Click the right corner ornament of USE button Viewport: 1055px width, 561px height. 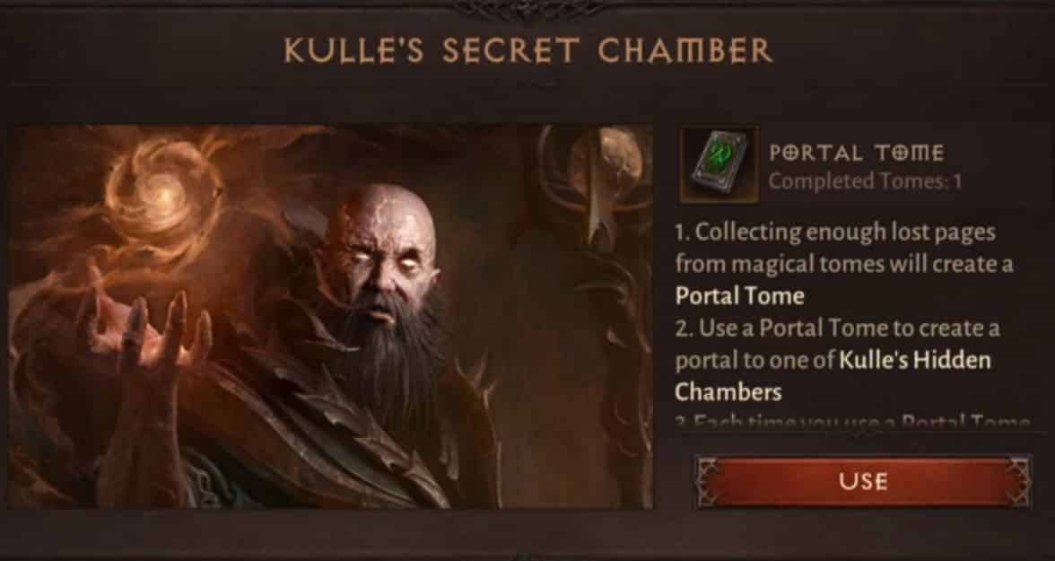tap(1017, 481)
